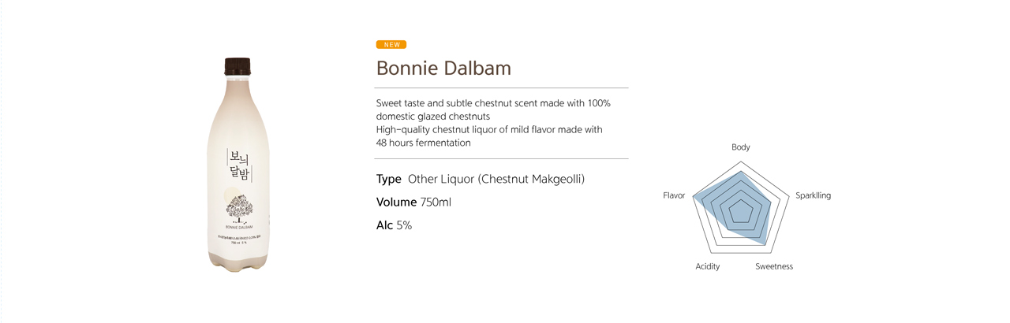Click the Acidity label on radar chart
Screen dimensions: 1010x323
tap(708, 266)
